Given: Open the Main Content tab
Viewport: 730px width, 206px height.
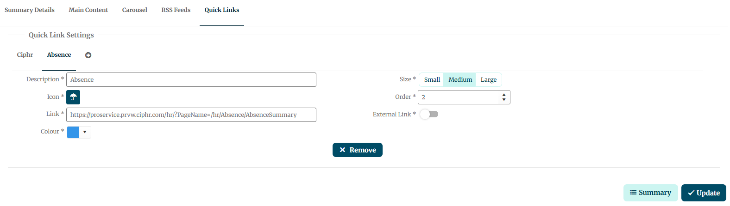Looking at the screenshot, I should (x=88, y=10).
